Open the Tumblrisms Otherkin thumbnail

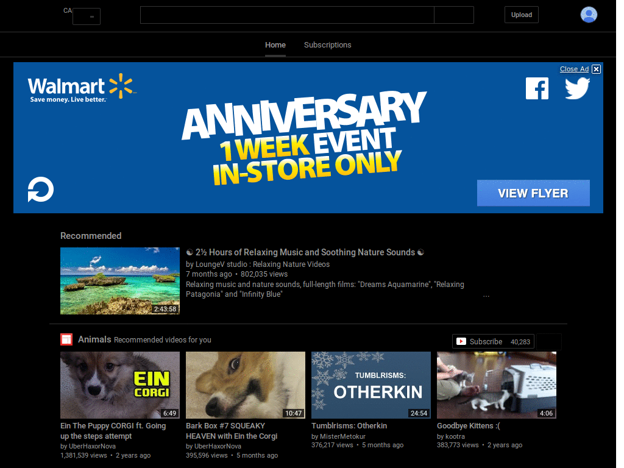(371, 385)
